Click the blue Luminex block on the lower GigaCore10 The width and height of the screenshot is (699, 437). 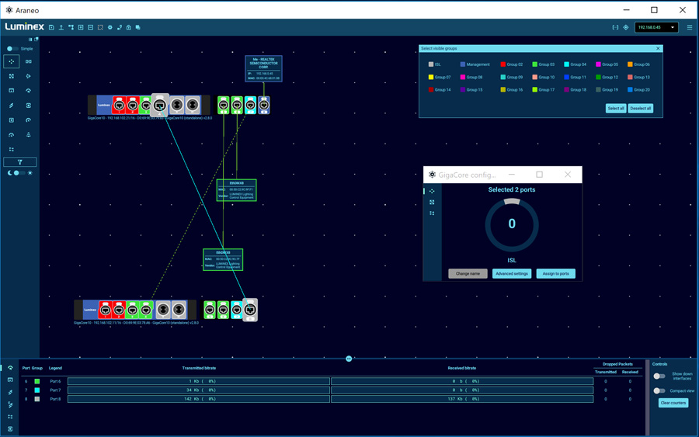(x=91, y=310)
